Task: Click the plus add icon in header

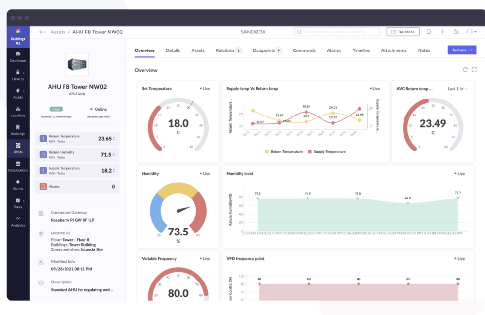Action: pos(443,32)
